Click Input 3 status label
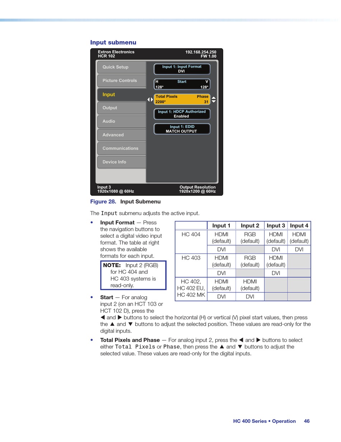 pyautogui.click(x=104, y=187)
